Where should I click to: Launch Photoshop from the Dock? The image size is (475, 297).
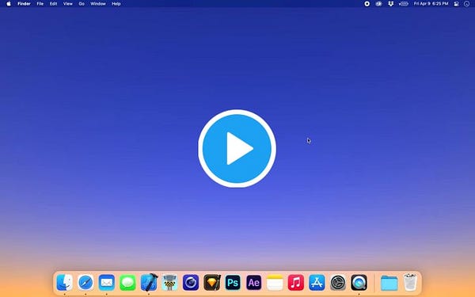click(x=233, y=283)
